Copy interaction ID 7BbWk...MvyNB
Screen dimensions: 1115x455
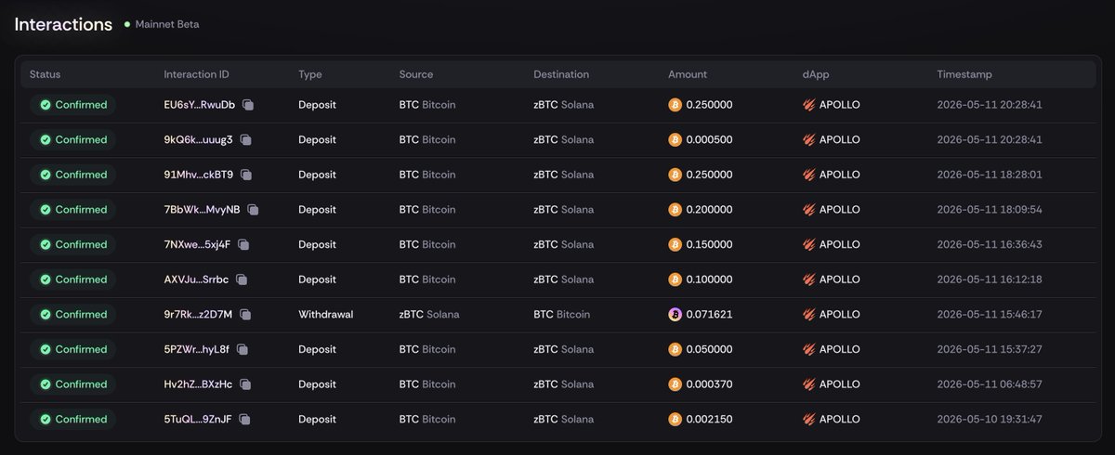253,210
